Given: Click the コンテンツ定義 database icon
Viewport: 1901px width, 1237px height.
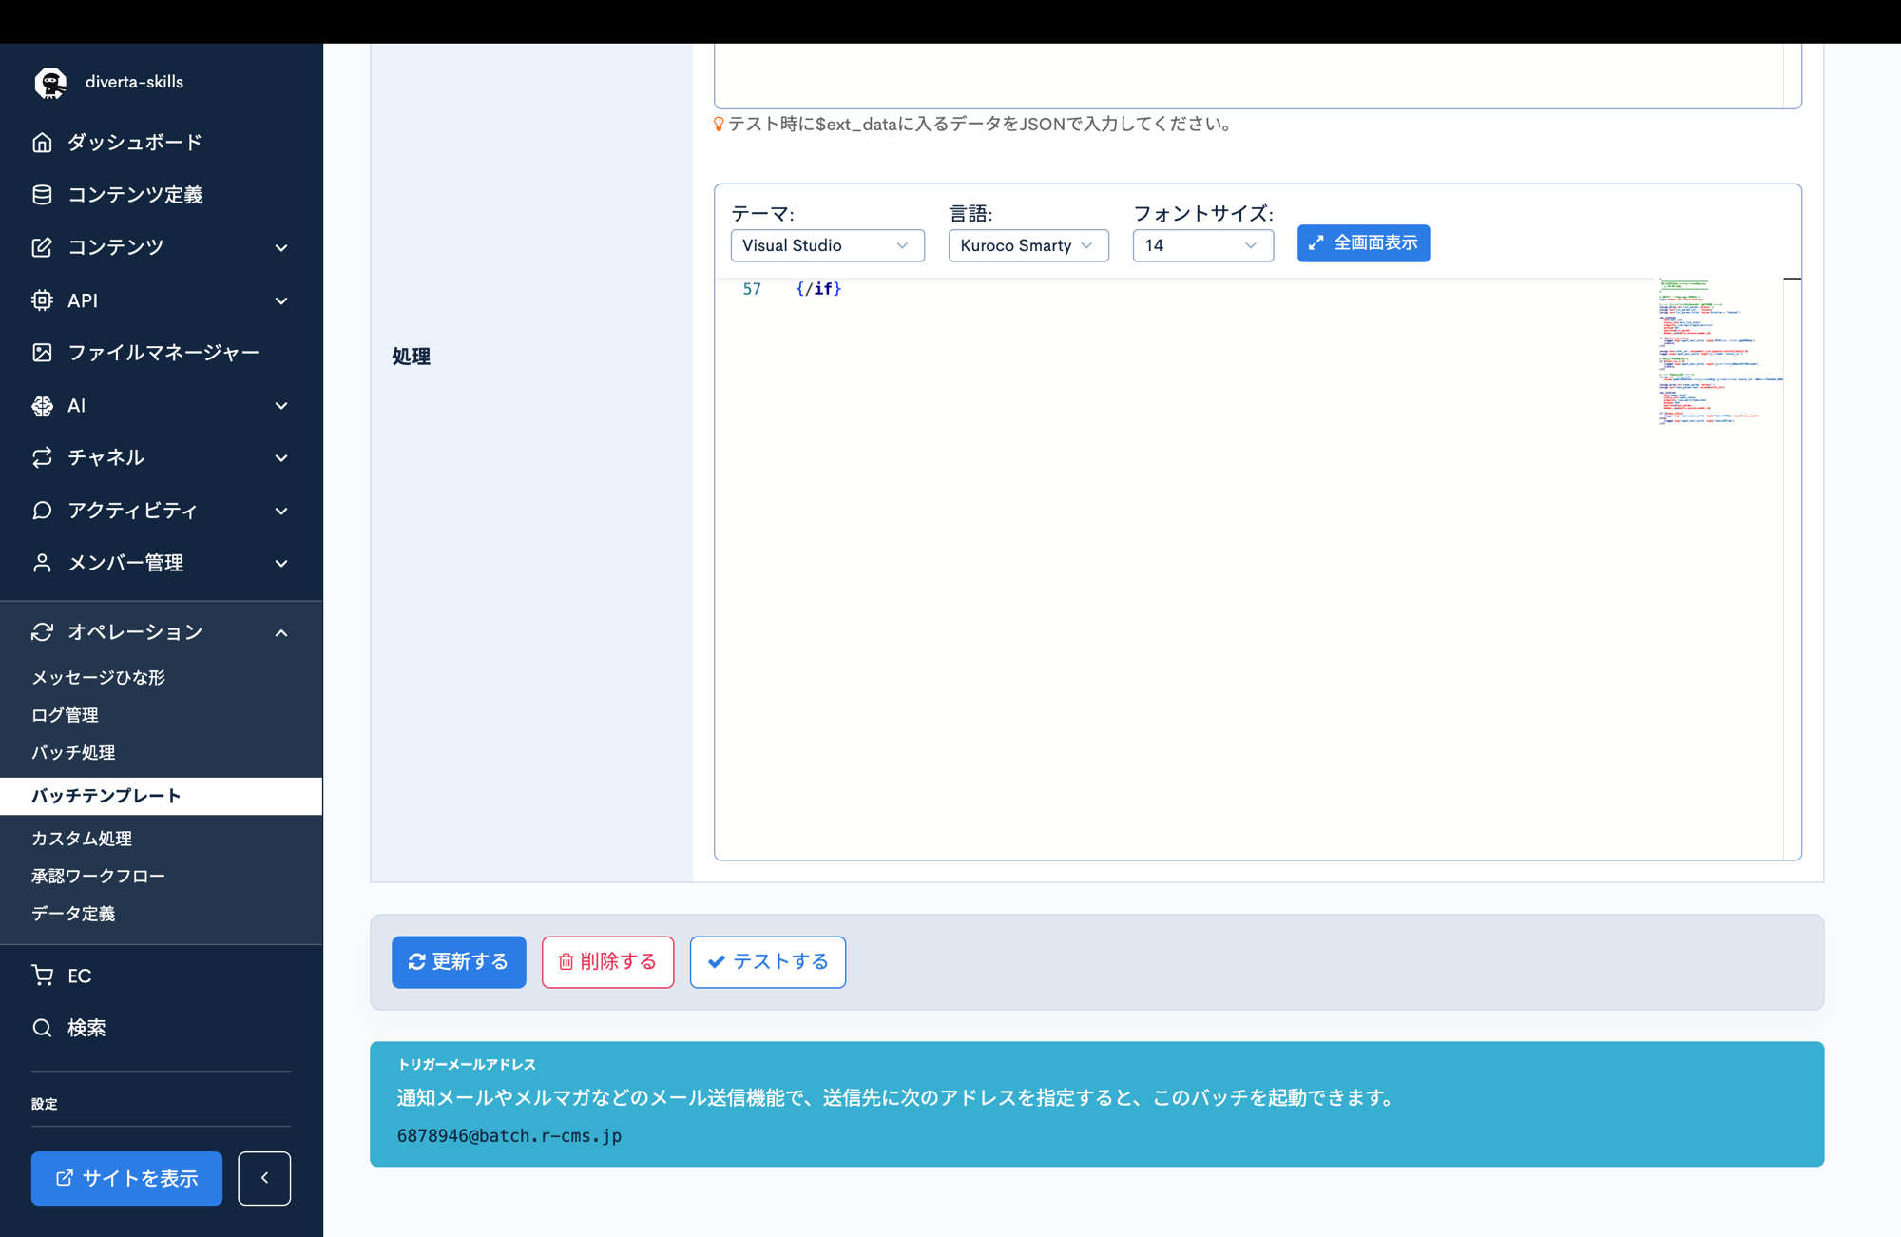Looking at the screenshot, I should click(42, 195).
